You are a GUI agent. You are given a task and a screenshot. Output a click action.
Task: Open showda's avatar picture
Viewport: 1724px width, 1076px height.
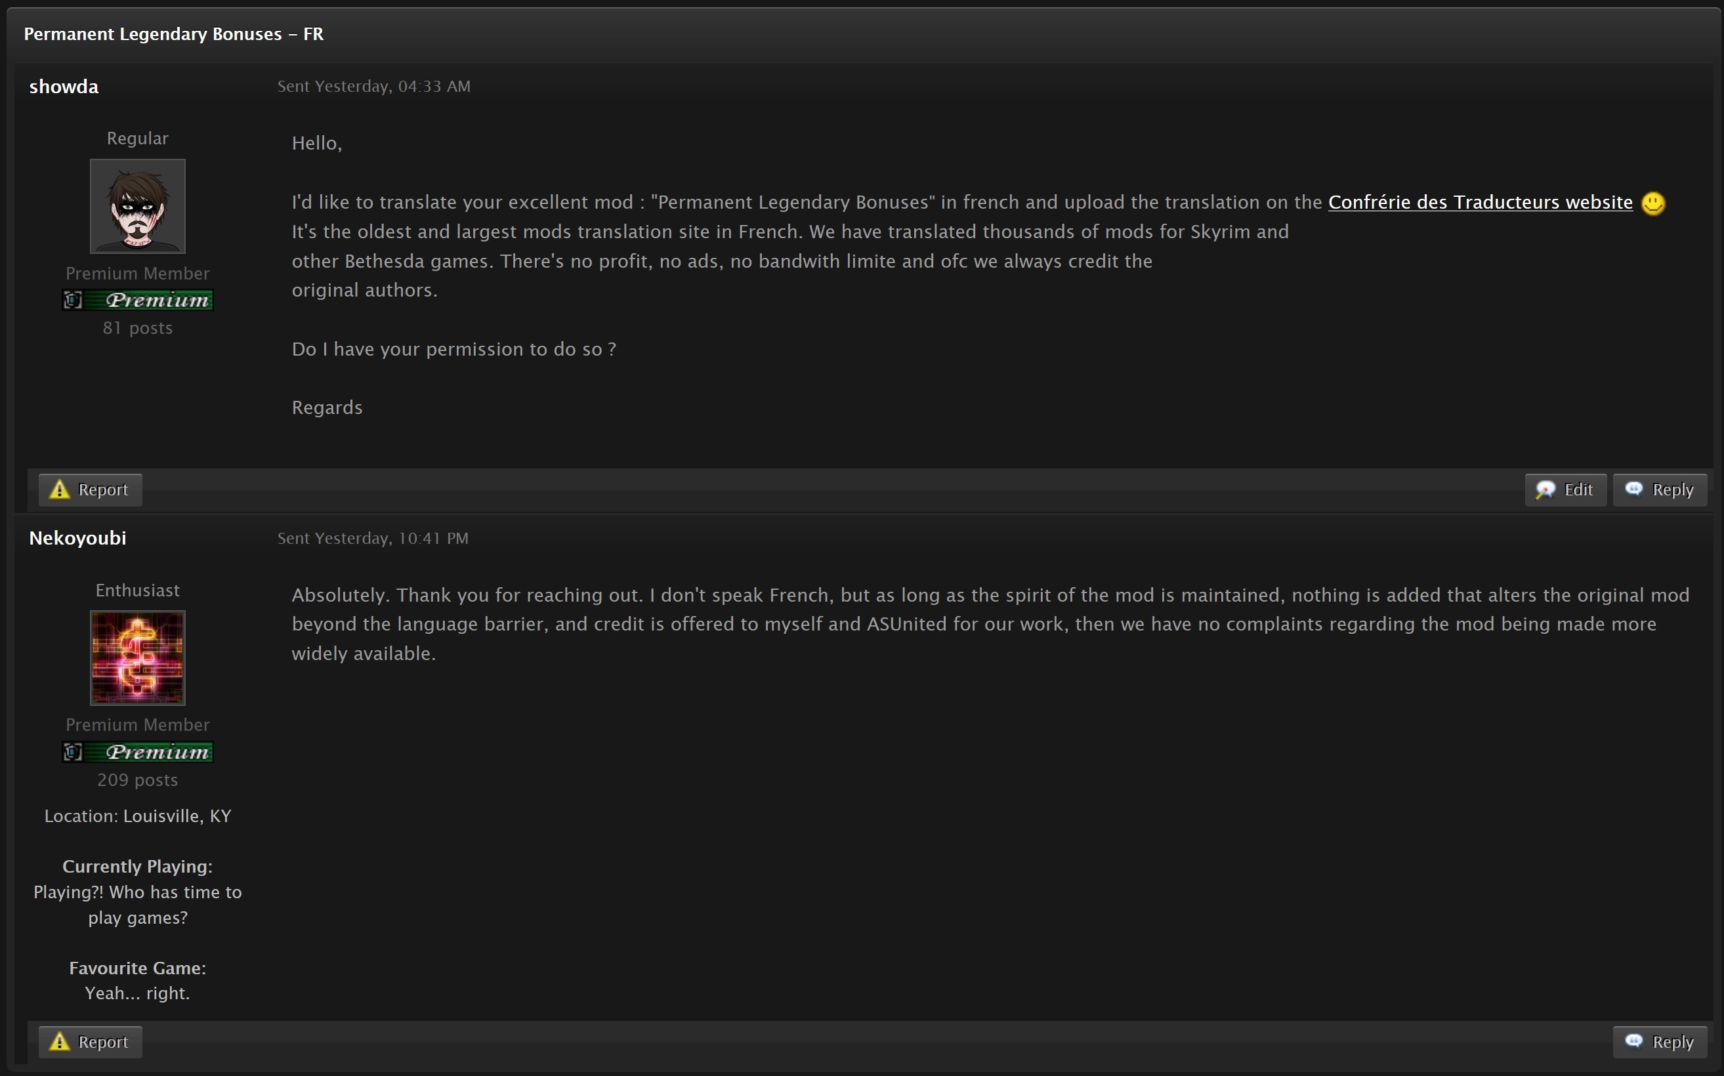(137, 207)
